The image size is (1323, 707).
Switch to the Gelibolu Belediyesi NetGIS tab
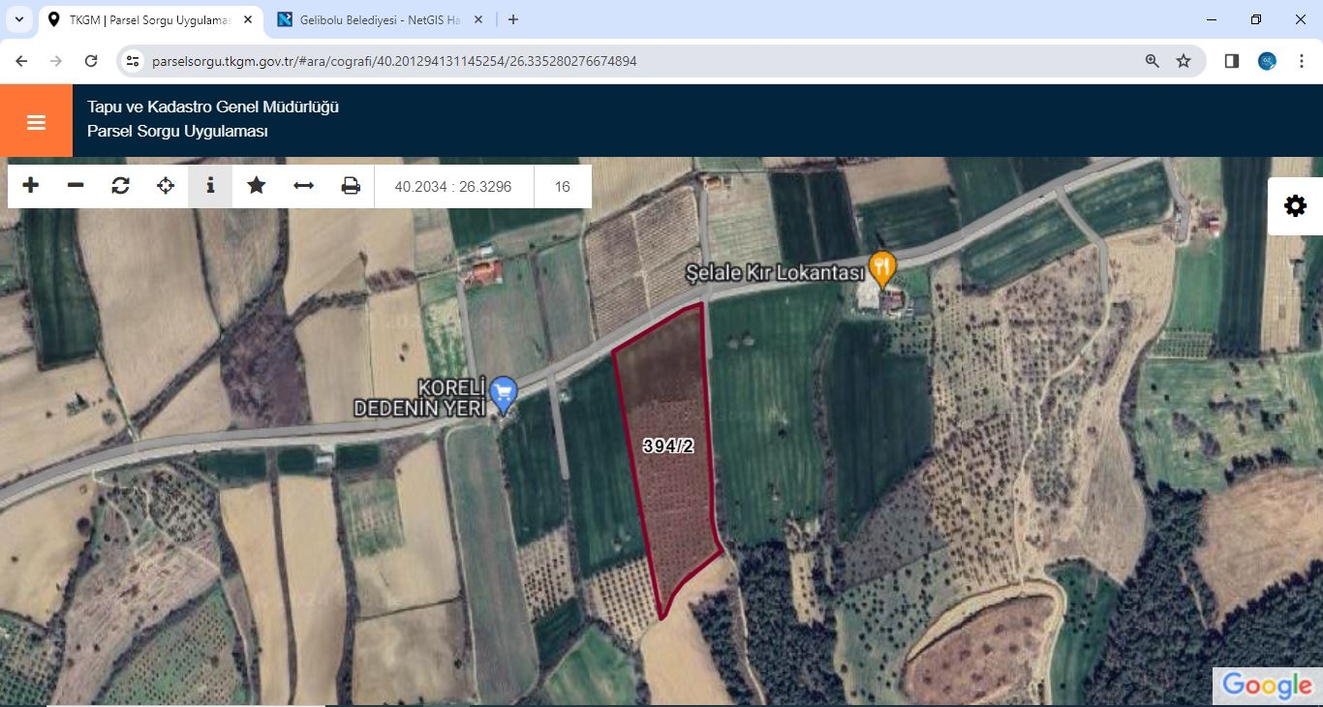point(383,19)
